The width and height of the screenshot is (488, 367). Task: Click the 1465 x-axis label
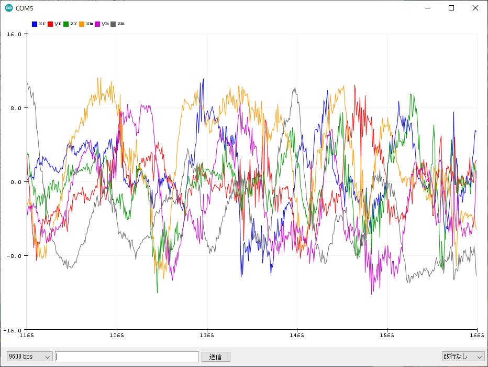click(297, 336)
